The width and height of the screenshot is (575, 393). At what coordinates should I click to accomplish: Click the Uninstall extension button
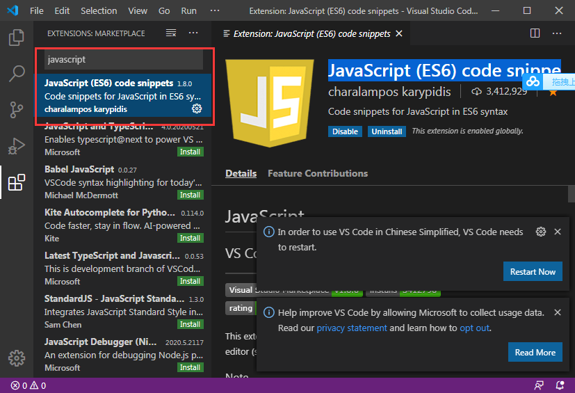[x=387, y=131]
